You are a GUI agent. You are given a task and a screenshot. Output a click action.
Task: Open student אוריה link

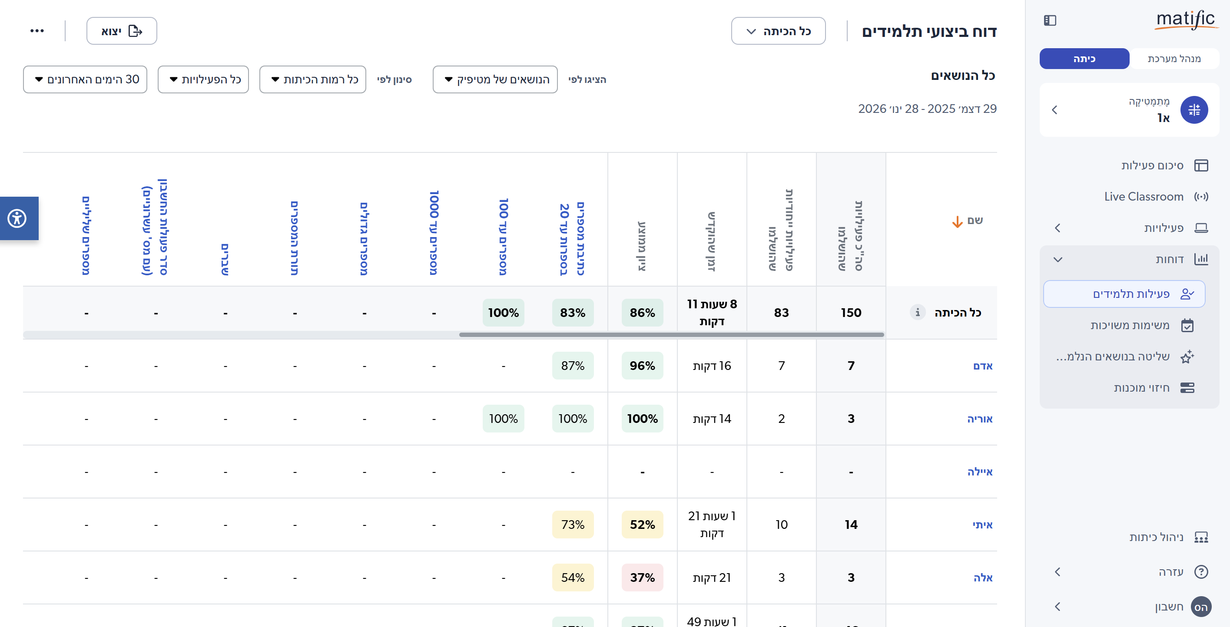[x=979, y=419]
